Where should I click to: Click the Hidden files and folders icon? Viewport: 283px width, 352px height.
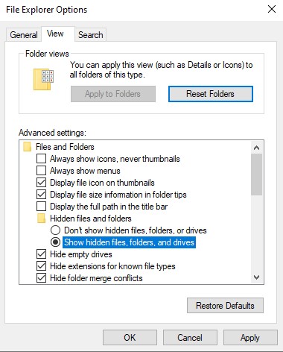[41, 219]
